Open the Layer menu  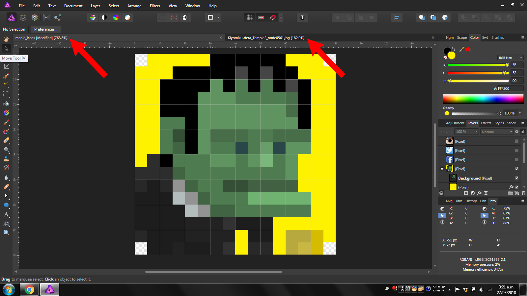pos(96,6)
